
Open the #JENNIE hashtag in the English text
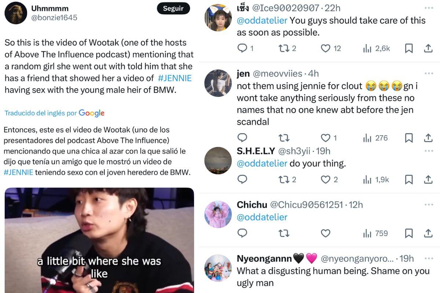tap(175, 78)
